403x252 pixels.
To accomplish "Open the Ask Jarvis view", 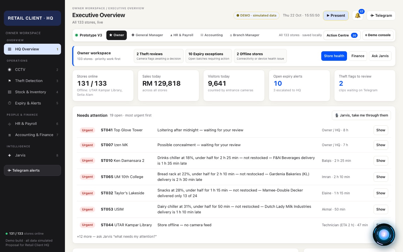I will pyautogui.click(x=380, y=56).
